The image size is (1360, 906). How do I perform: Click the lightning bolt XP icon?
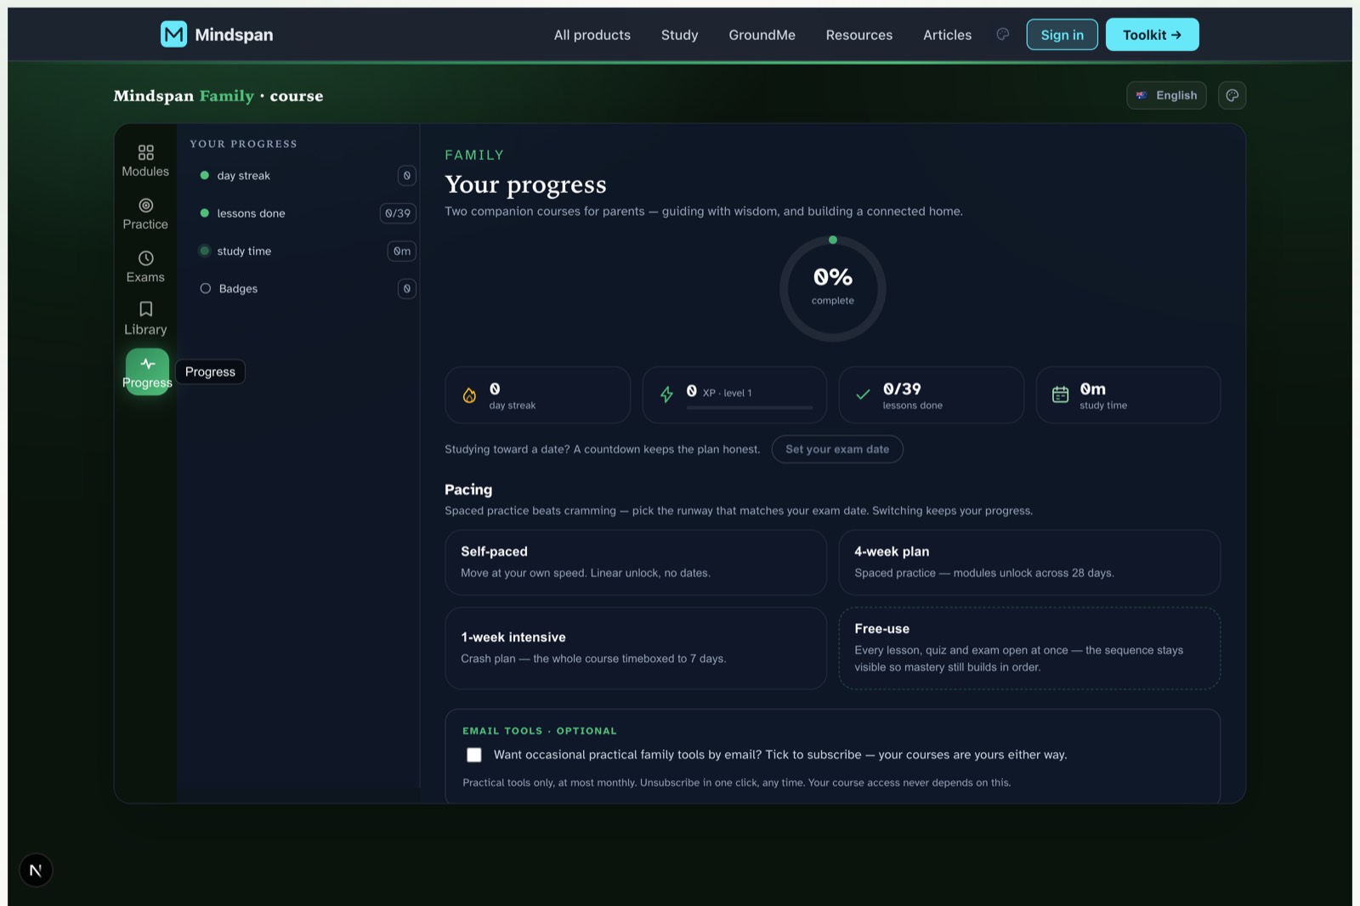coord(666,394)
